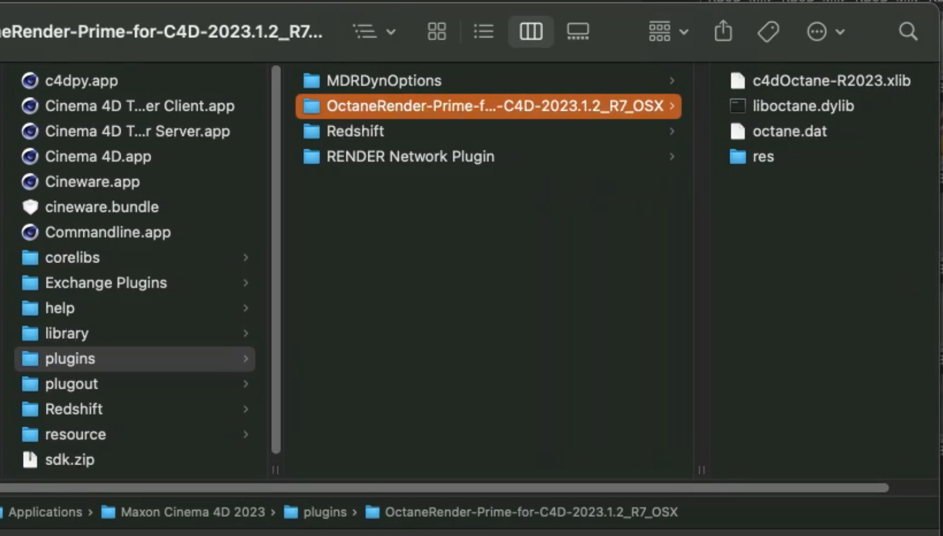Viewport: 943px width, 536px height.
Task: Expand corelibs folder chevron
Action: pyautogui.click(x=246, y=257)
